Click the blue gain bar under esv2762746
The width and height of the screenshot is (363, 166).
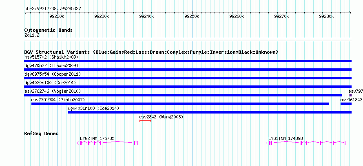pos(183,95)
